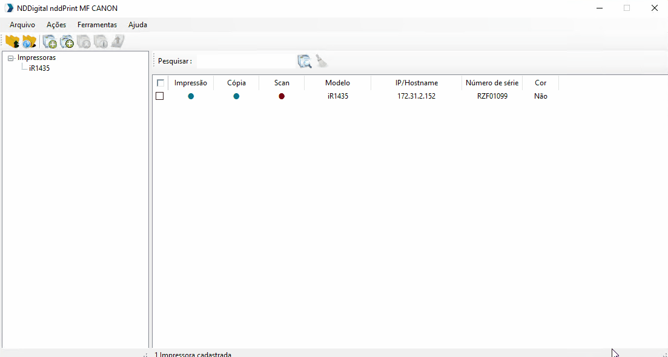Click the remove printer toolbar icon
The height and width of the screenshot is (357, 668).
click(84, 41)
